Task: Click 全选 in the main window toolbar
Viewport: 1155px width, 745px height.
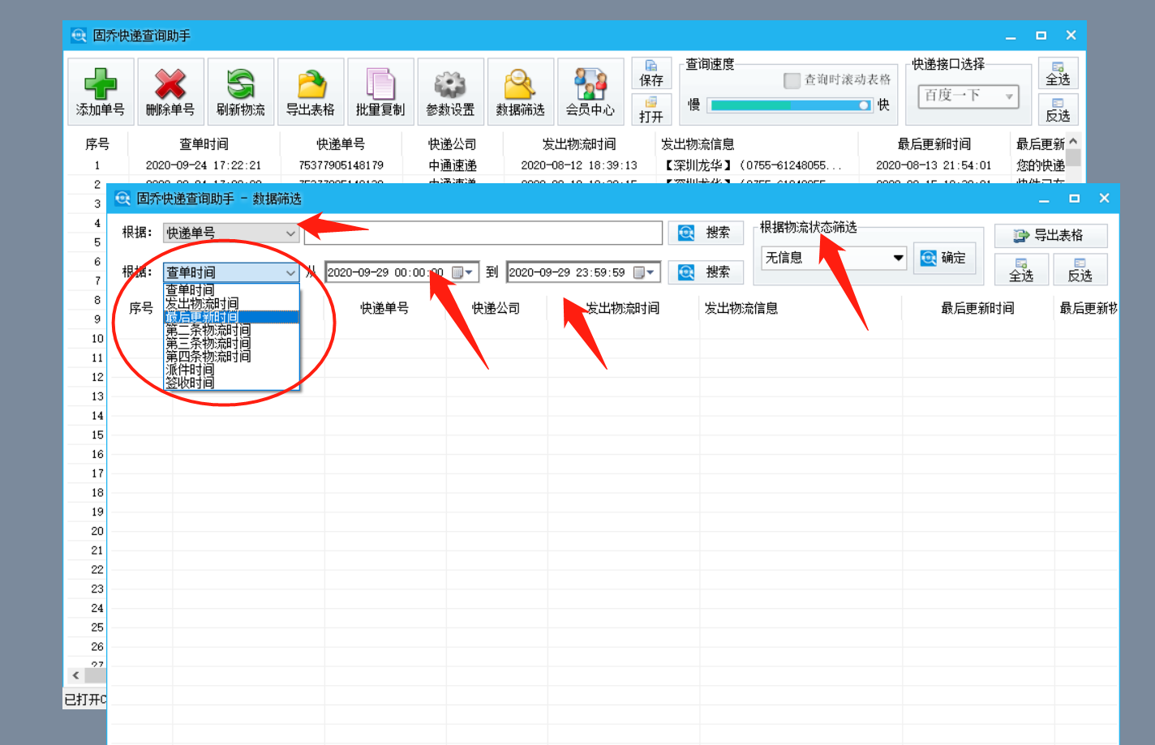Action: [x=1058, y=73]
